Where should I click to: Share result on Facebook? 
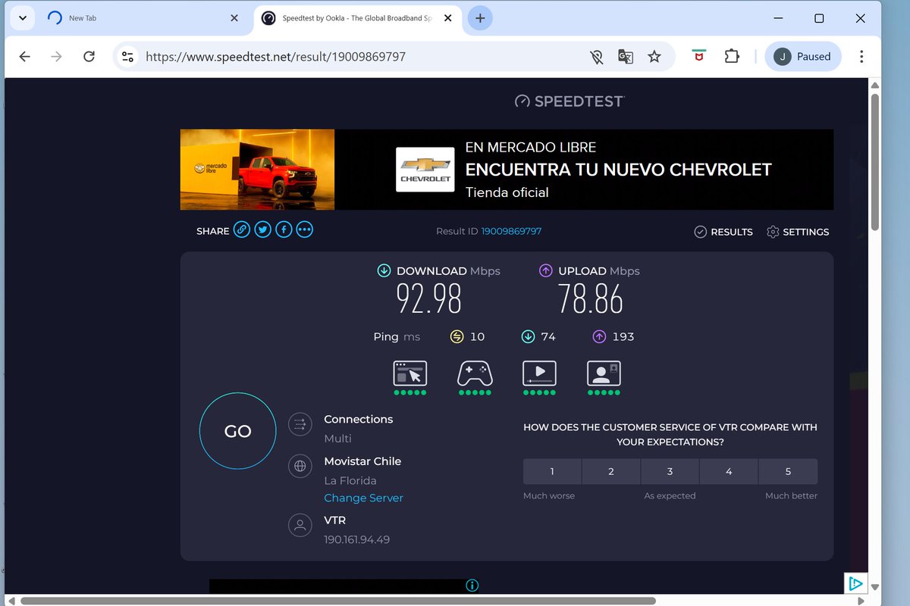284,230
